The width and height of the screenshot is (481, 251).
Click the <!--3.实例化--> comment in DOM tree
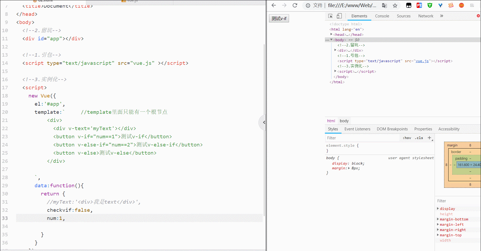pos(353,66)
